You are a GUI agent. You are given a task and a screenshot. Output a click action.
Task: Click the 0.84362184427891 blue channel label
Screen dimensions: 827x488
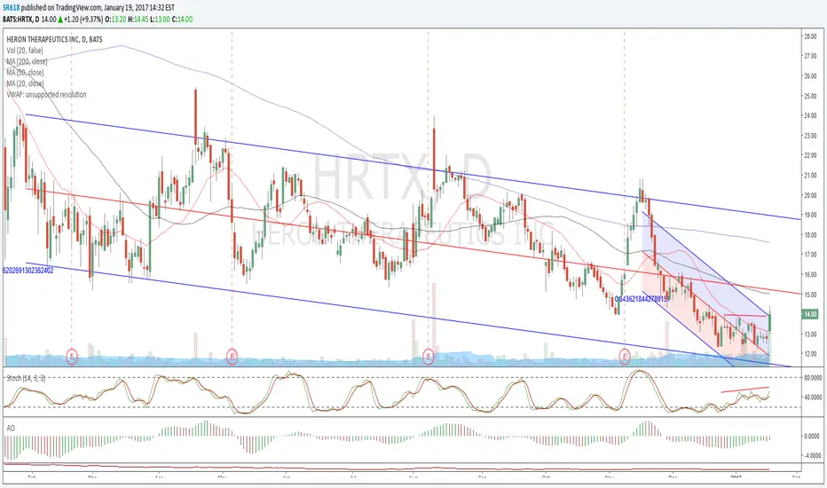pyautogui.click(x=642, y=299)
